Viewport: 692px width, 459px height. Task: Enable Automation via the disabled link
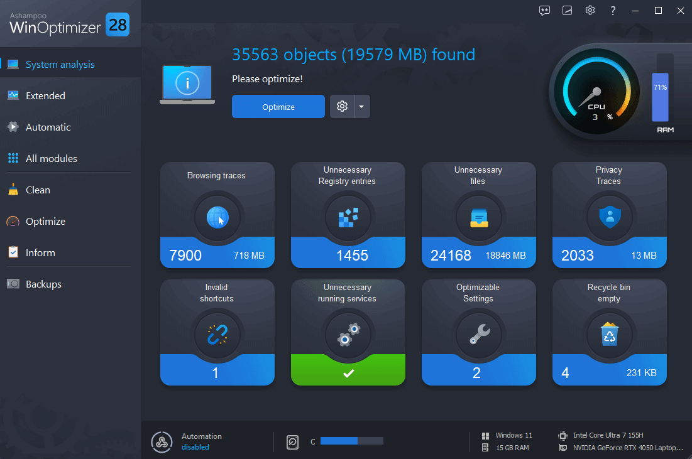tap(195, 447)
